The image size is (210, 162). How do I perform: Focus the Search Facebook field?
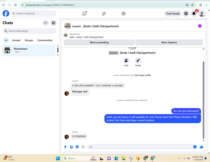point(34,13)
